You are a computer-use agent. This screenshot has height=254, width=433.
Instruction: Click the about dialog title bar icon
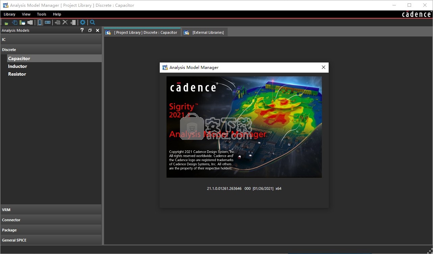[165, 67]
